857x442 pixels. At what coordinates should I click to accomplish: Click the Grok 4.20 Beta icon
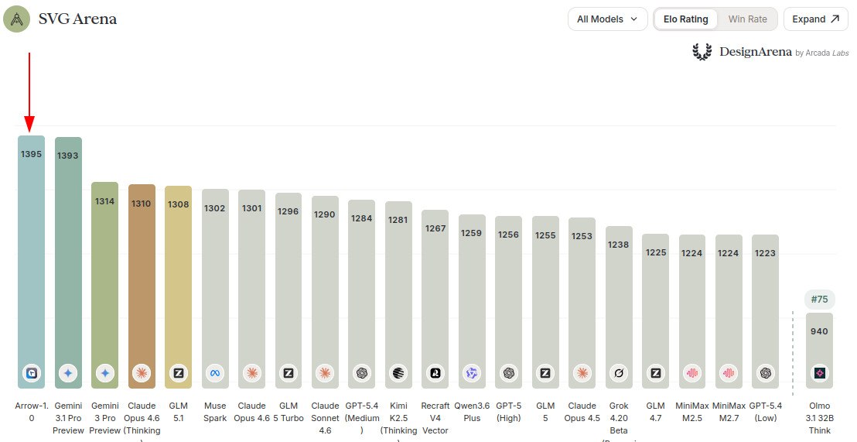pos(619,373)
